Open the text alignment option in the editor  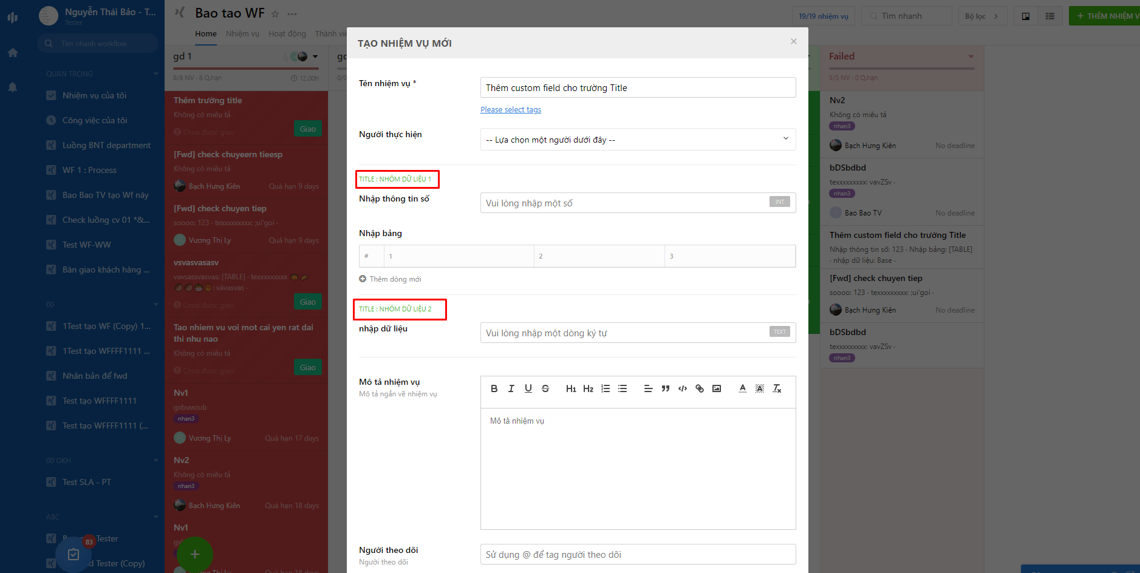[x=648, y=388]
